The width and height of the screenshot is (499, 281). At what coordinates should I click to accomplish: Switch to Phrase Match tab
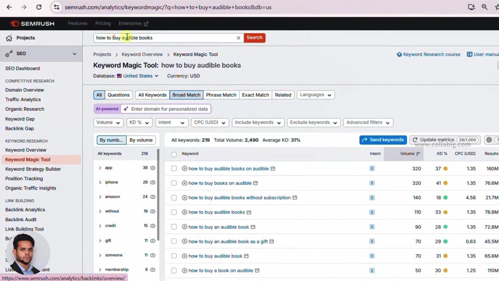221,95
